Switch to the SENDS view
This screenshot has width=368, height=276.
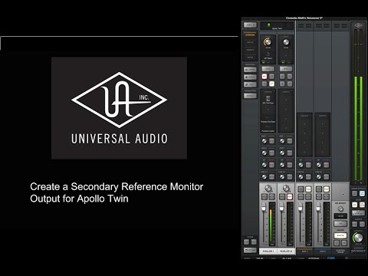(x=250, y=58)
